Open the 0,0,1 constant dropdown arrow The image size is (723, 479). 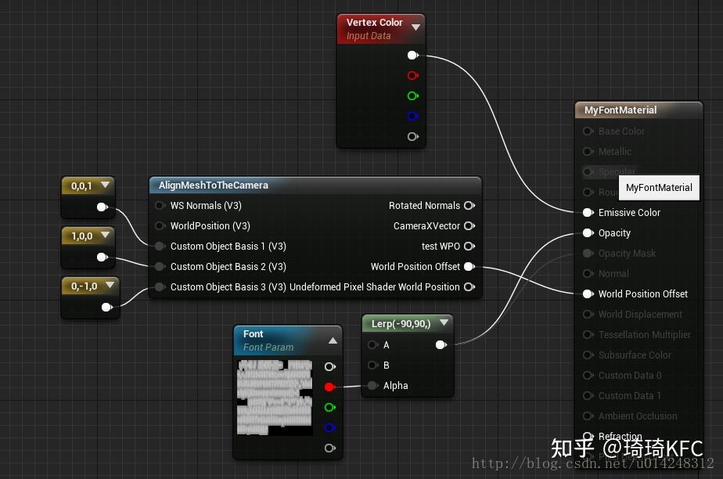coord(104,185)
